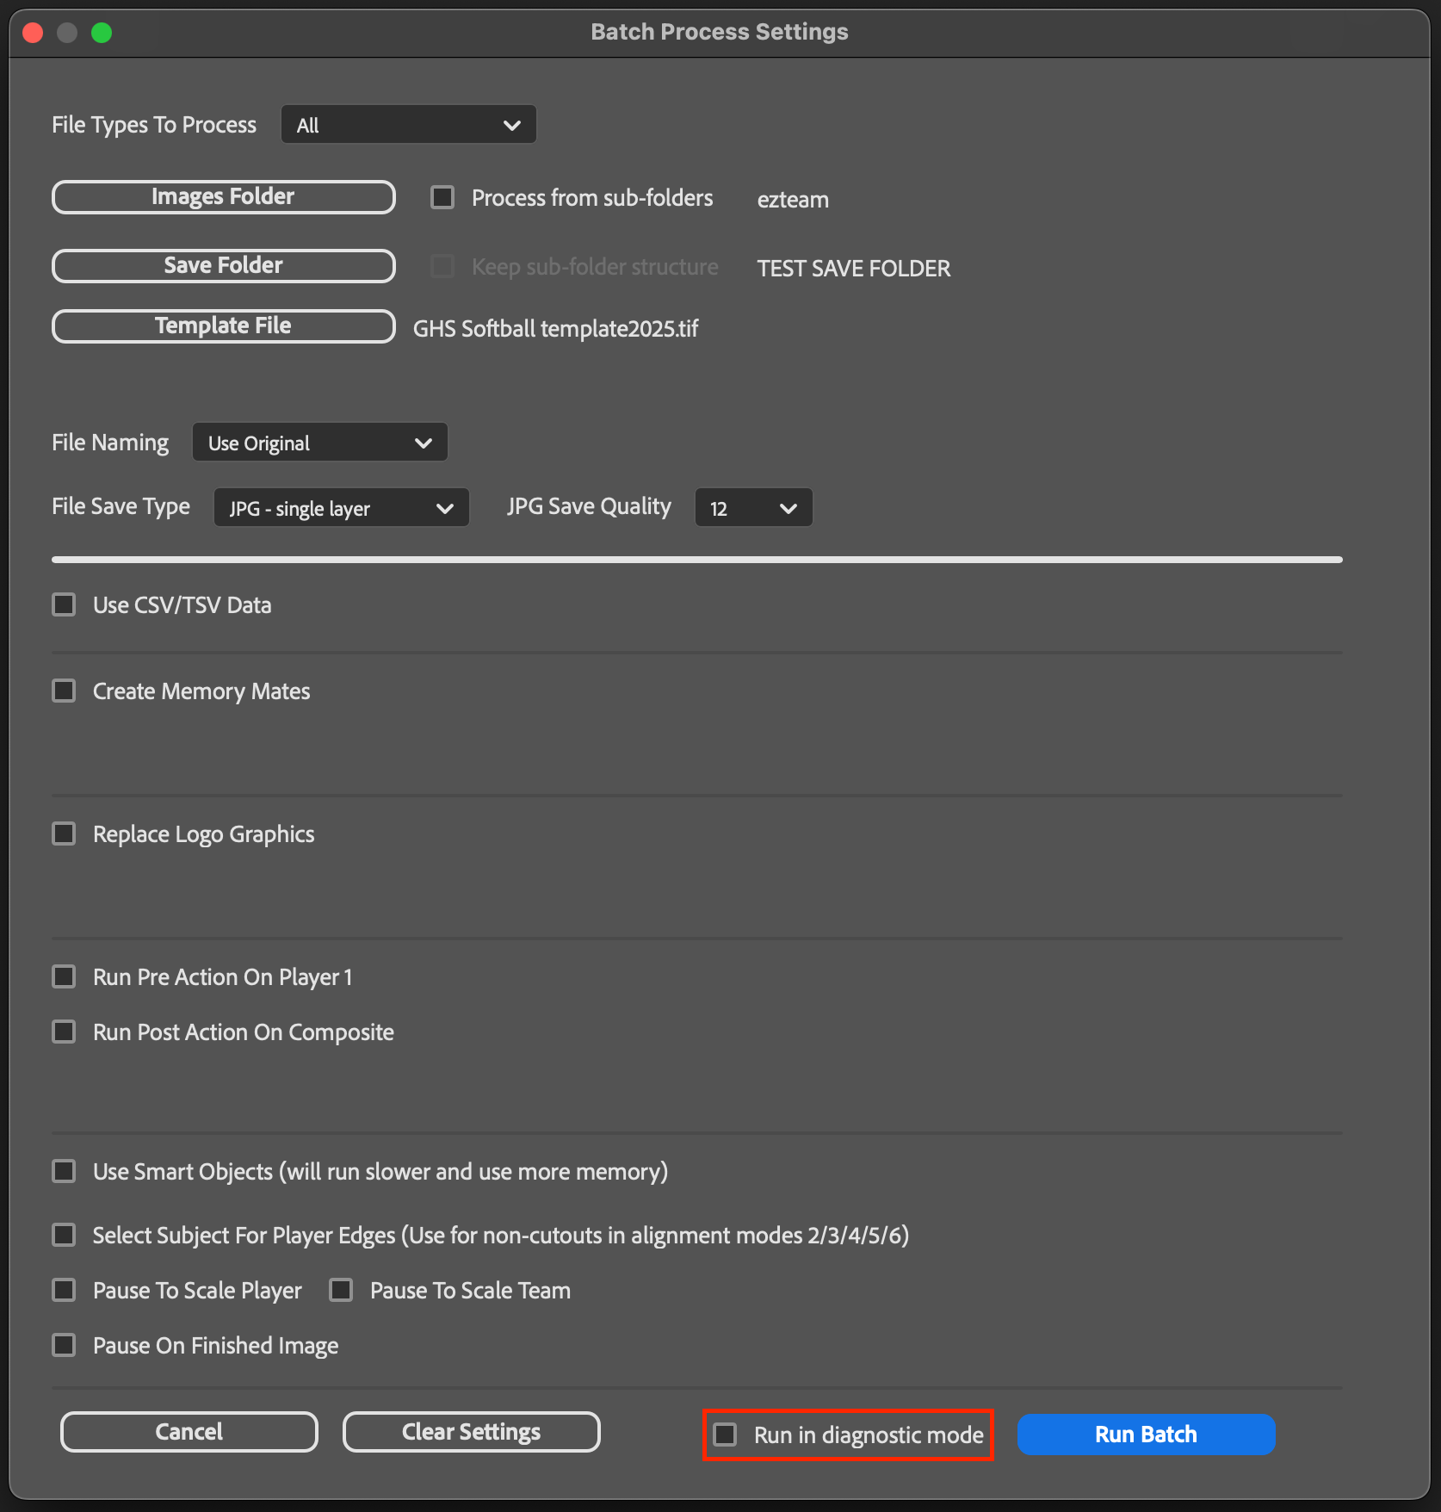Toggle Replace Logo Graphics checkbox
Image resolution: width=1441 pixels, height=1512 pixels.
pos(65,834)
